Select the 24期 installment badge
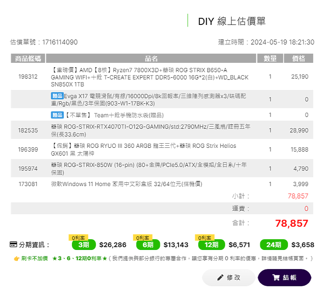 (274, 245)
